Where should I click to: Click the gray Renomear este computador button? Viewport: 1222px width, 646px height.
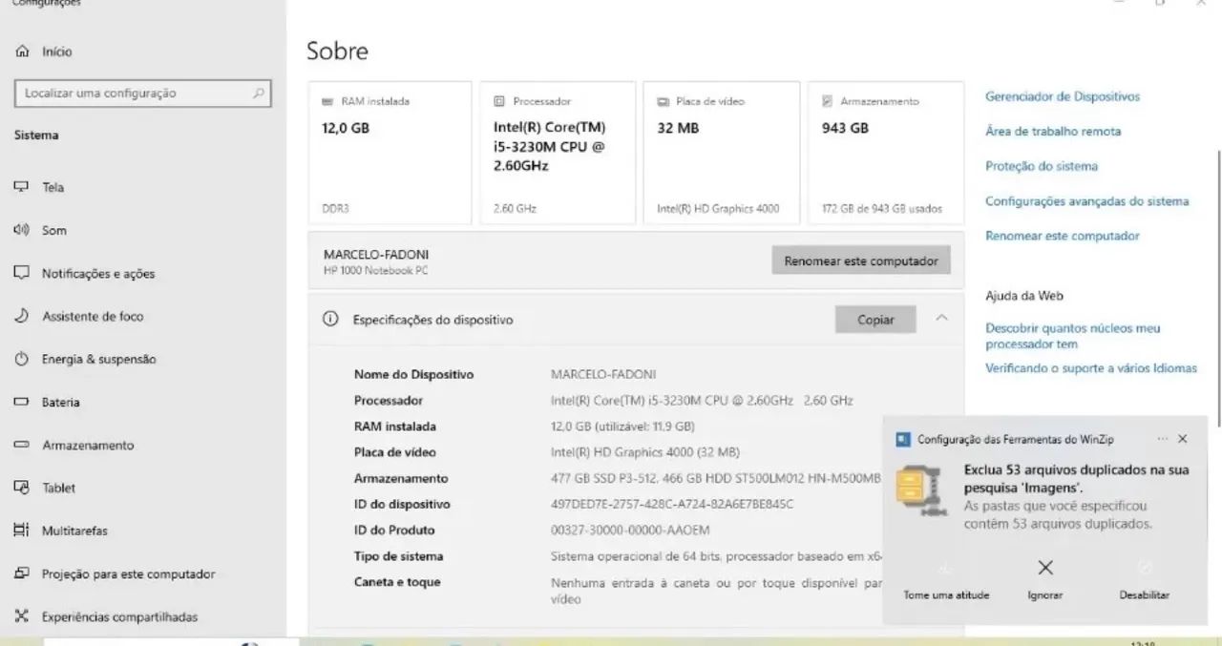pyautogui.click(x=861, y=260)
